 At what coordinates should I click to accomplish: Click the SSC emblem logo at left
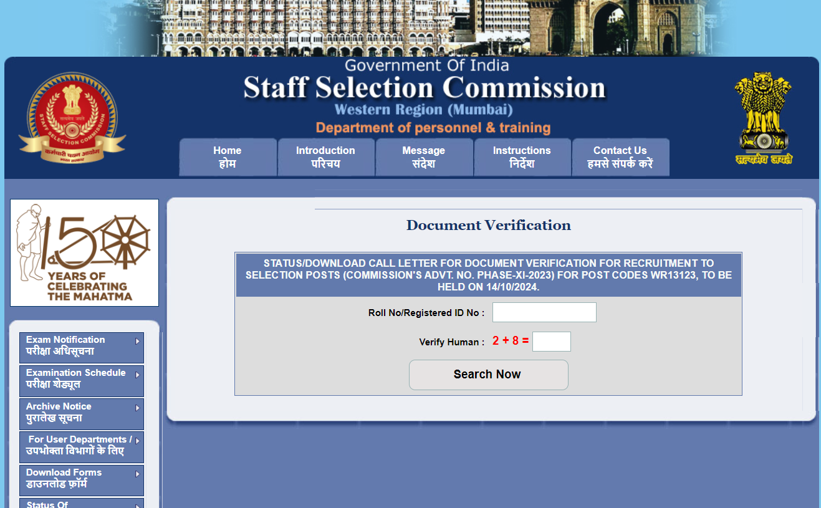point(72,118)
